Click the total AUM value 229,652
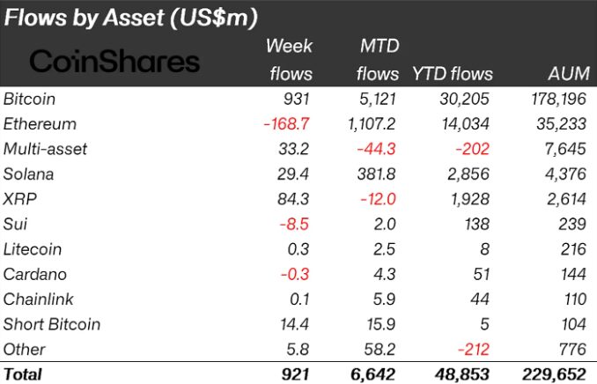Viewport: 597px width, 384px height. tap(554, 374)
